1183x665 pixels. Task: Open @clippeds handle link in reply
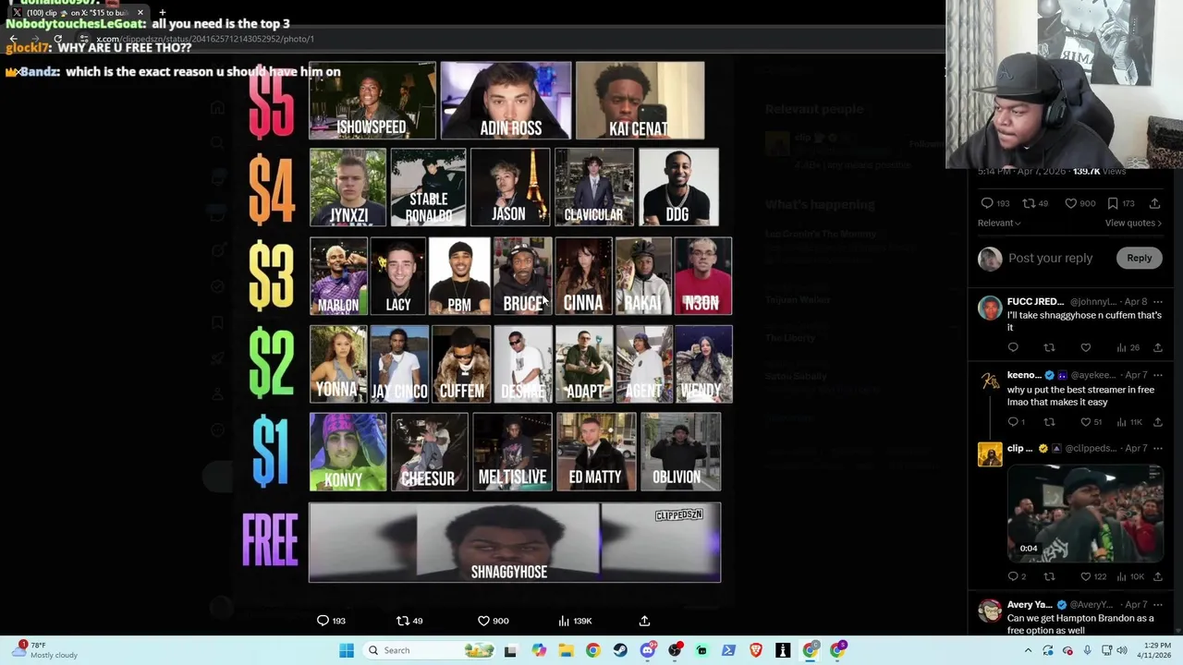click(x=1091, y=449)
